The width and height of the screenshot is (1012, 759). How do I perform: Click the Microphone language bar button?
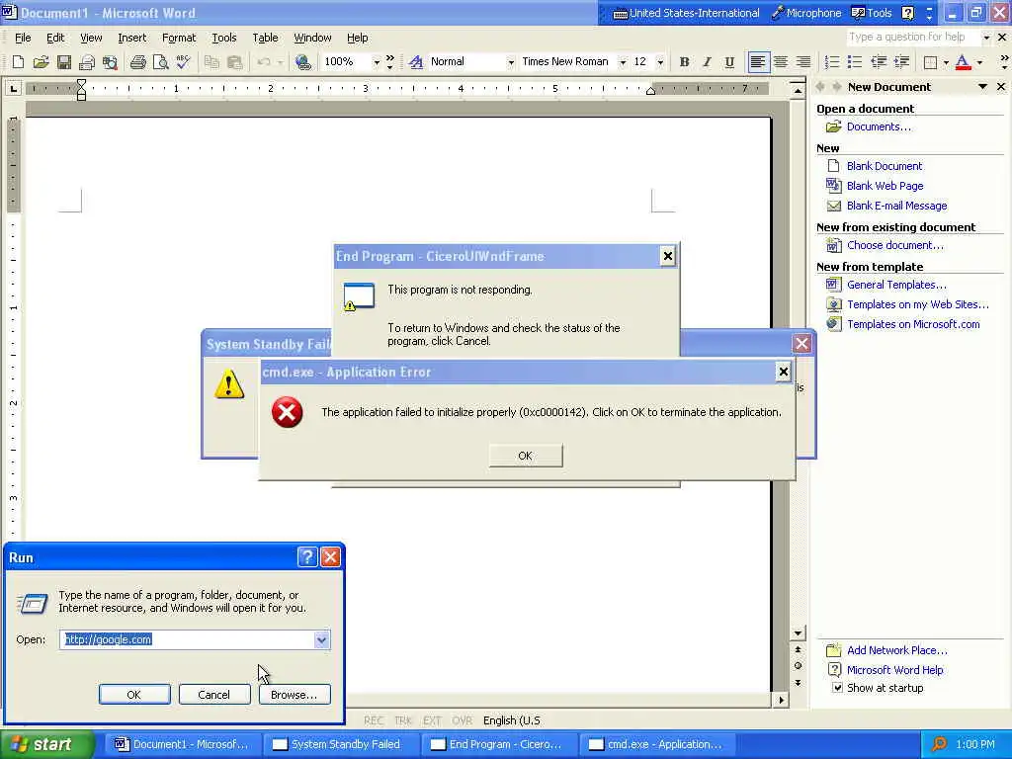tap(806, 13)
